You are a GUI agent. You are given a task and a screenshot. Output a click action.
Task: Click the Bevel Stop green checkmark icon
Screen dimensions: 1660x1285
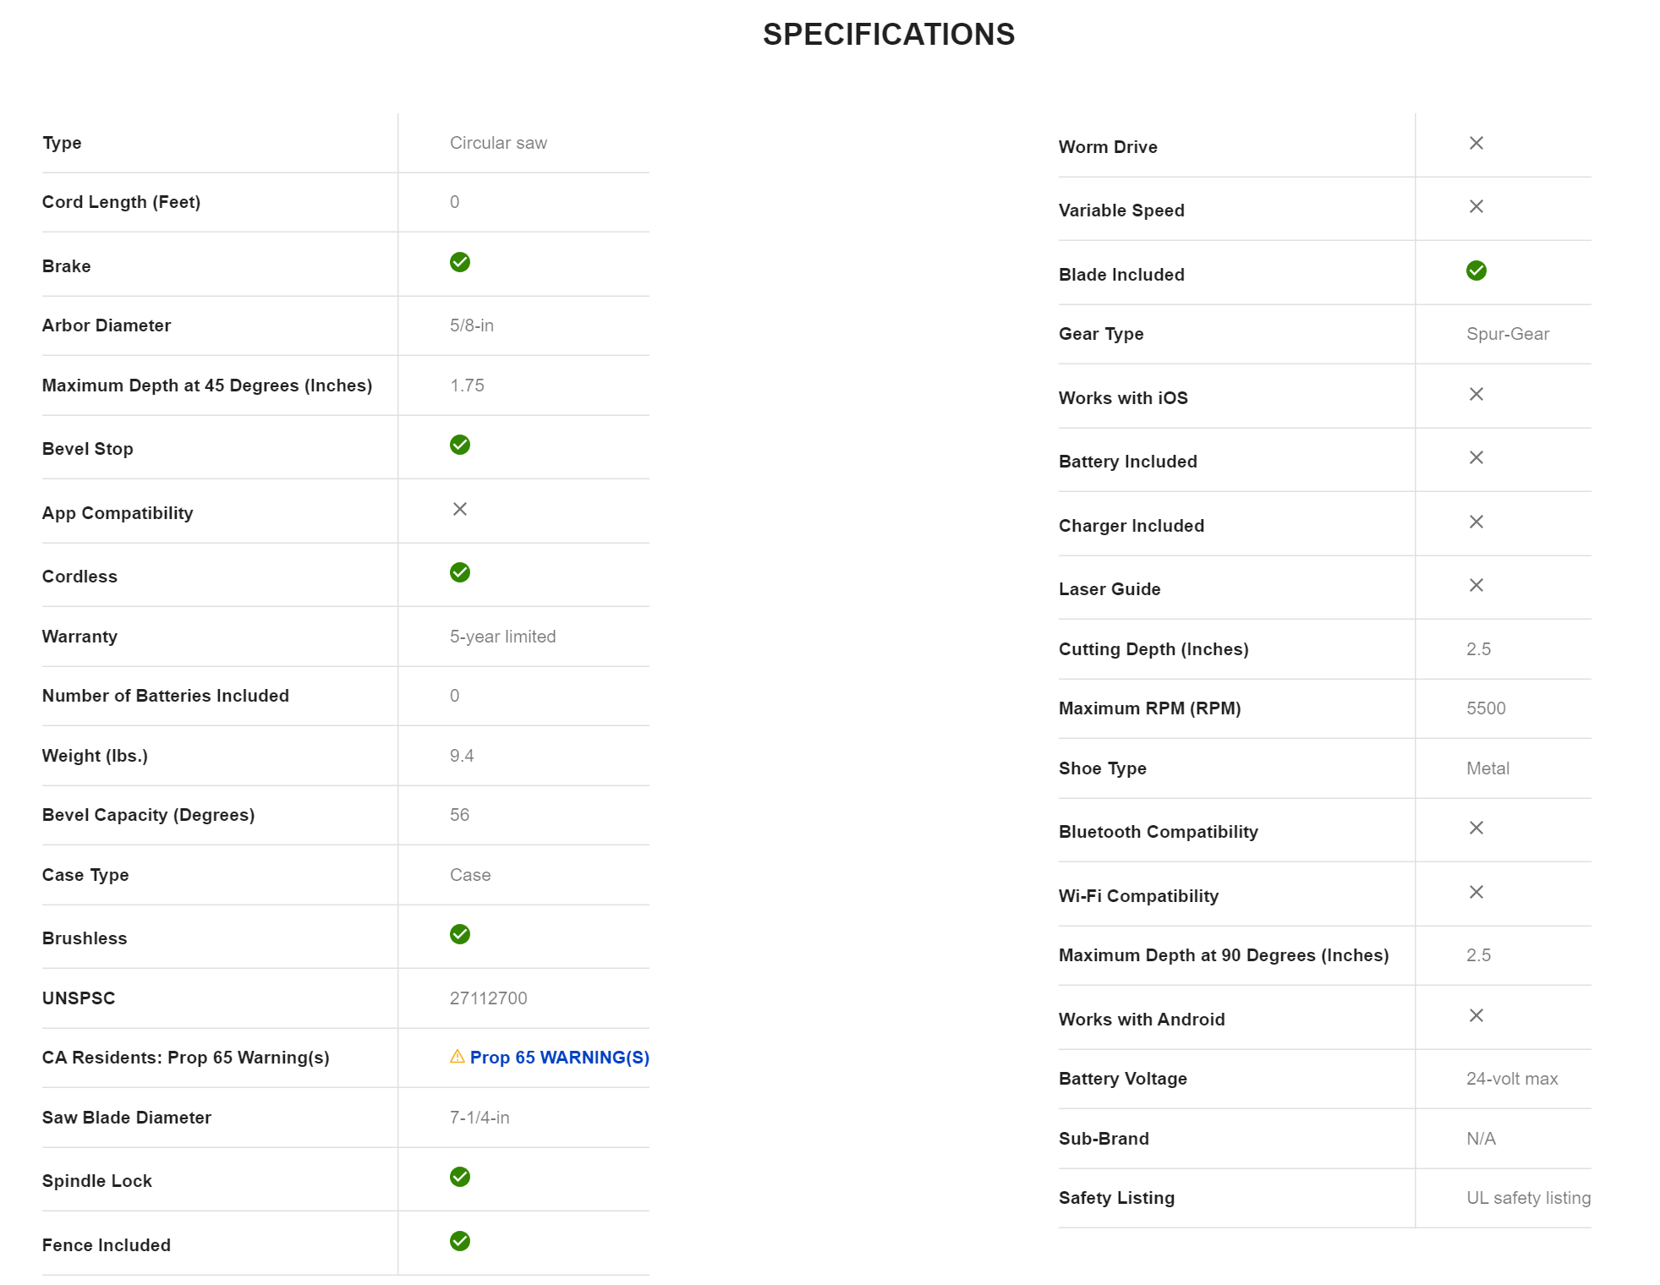(460, 445)
